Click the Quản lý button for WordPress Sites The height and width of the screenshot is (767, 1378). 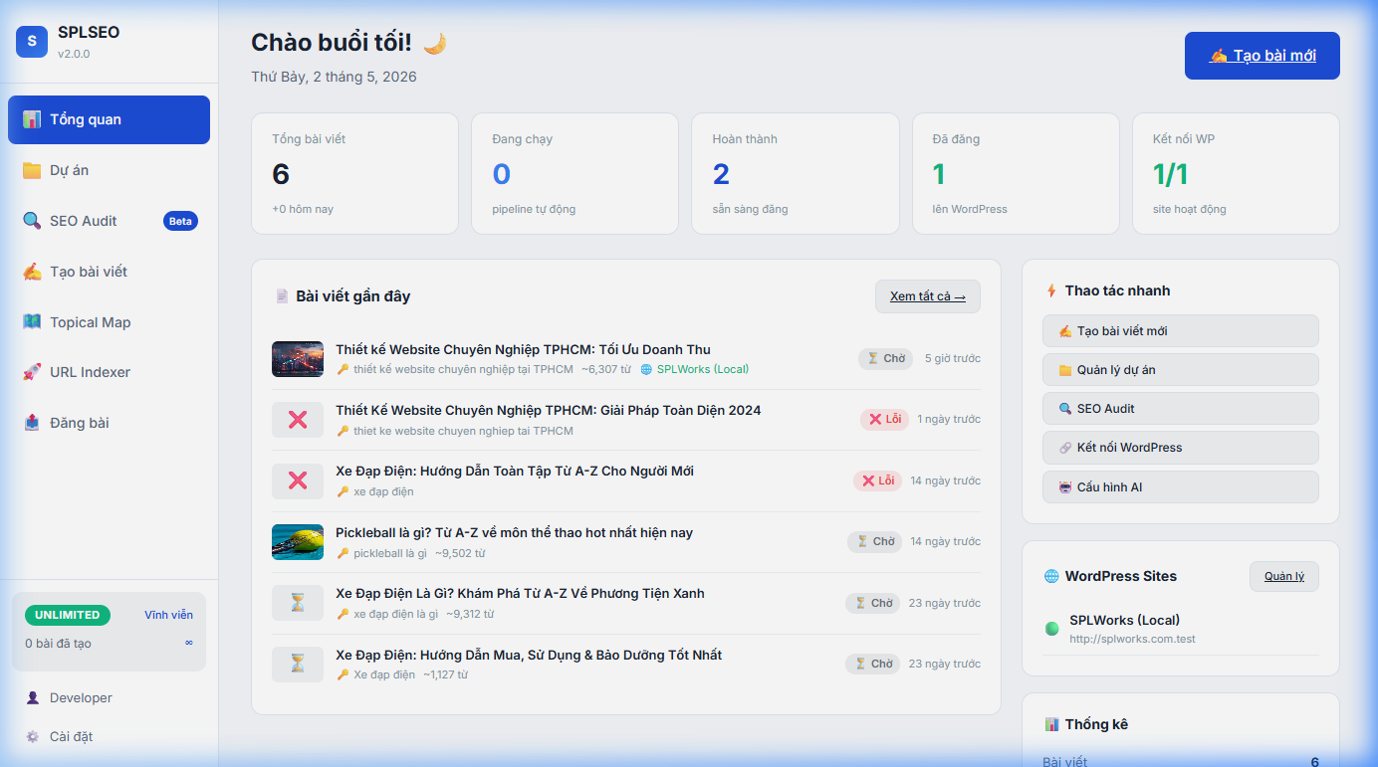(x=1284, y=576)
